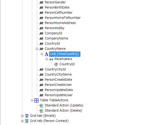Collapse the Parameters node
The height and width of the screenshot is (125, 163).
[47, 59]
